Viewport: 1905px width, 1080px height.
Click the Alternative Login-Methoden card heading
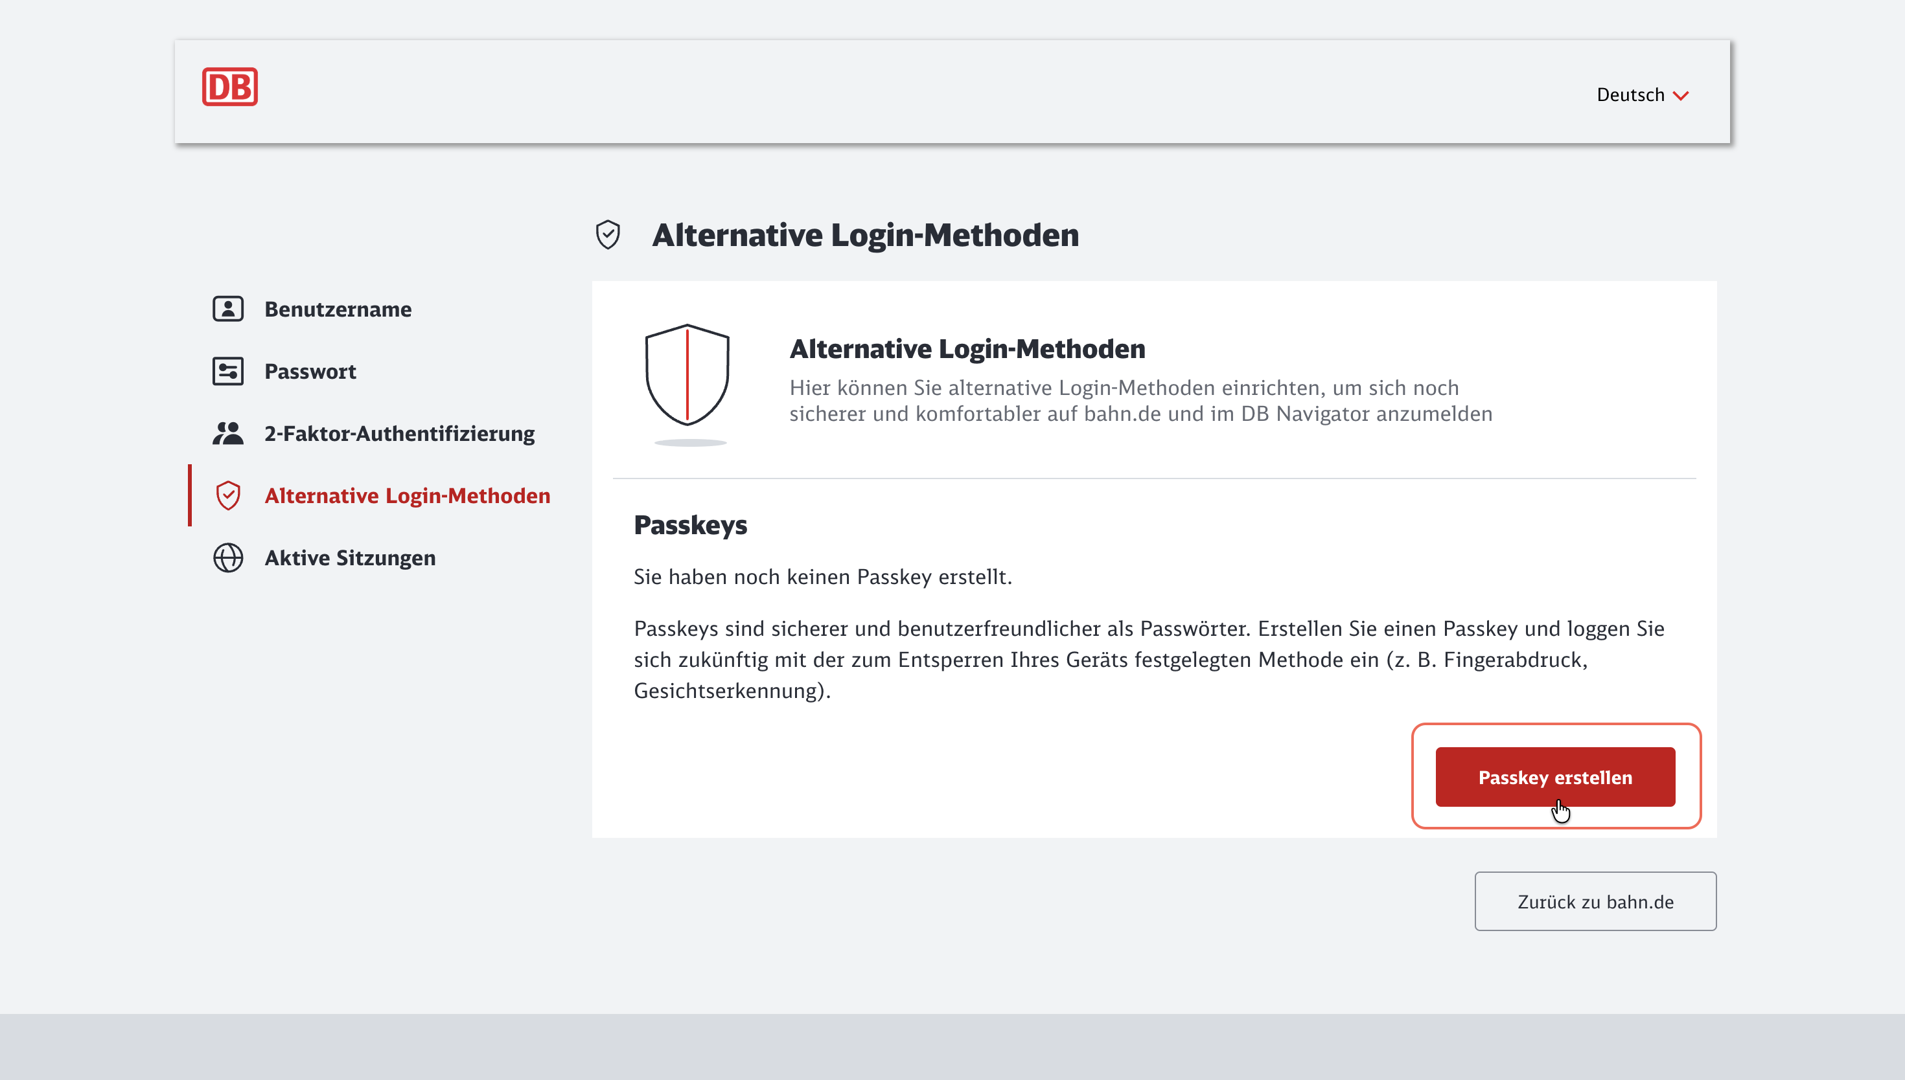(x=967, y=348)
